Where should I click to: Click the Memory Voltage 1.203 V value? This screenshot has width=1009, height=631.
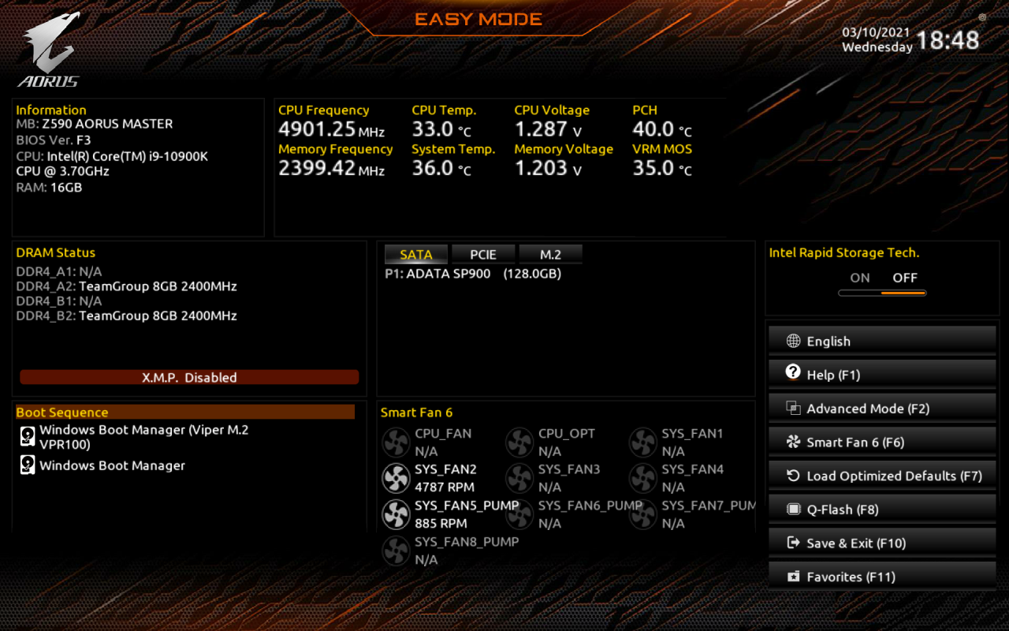549,168
